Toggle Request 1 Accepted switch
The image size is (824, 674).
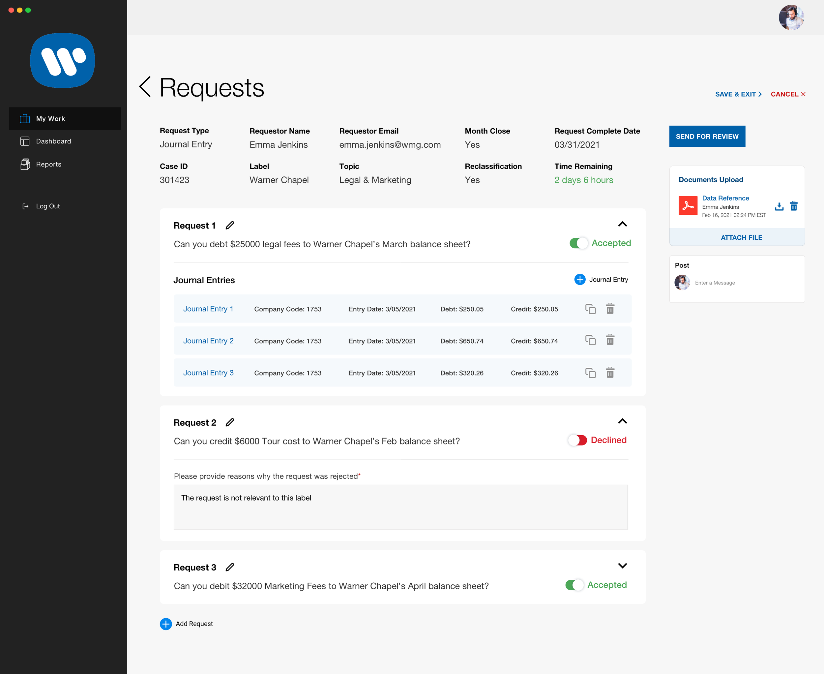[x=578, y=243]
